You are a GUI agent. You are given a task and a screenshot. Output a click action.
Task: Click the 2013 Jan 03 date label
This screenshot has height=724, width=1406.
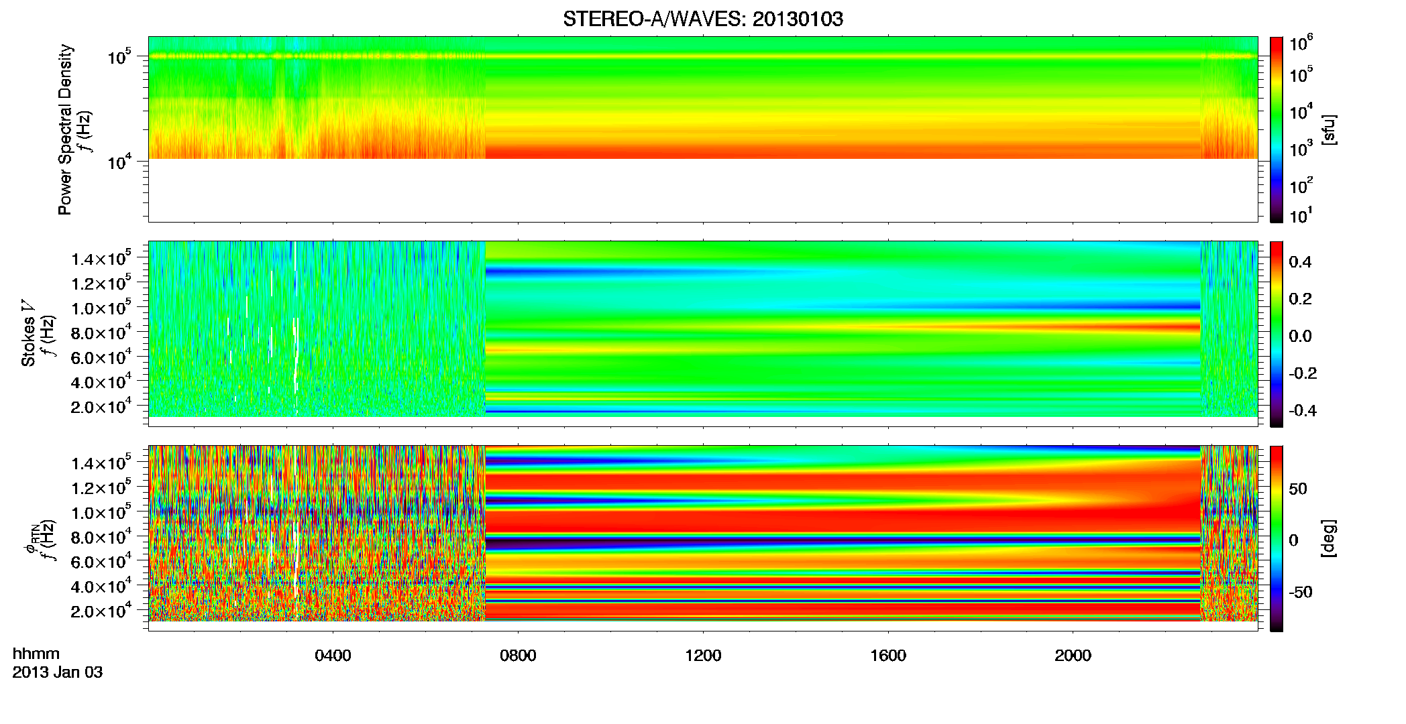pyautogui.click(x=58, y=672)
